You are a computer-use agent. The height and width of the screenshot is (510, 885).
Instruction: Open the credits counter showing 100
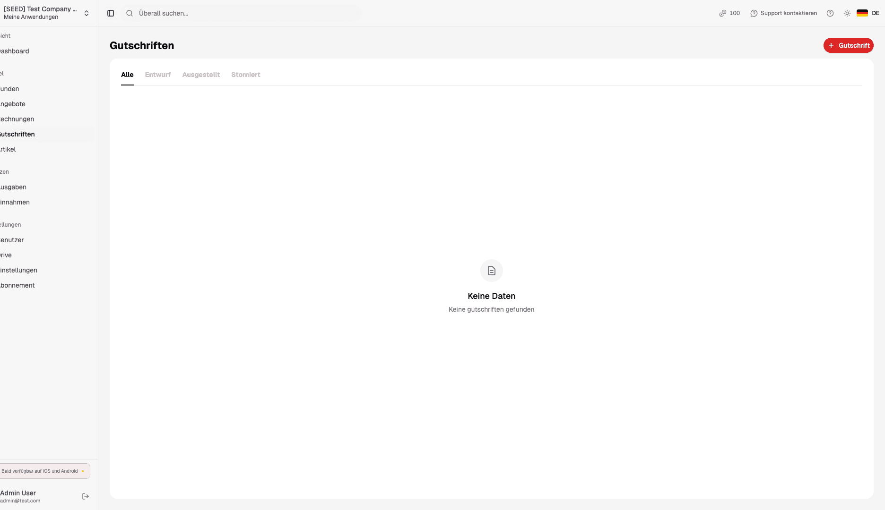(x=729, y=13)
